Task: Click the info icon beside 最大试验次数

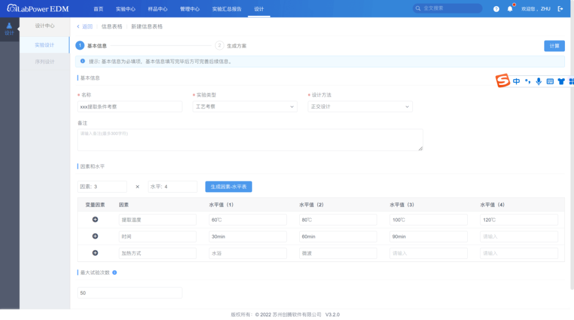Action: (x=115, y=272)
